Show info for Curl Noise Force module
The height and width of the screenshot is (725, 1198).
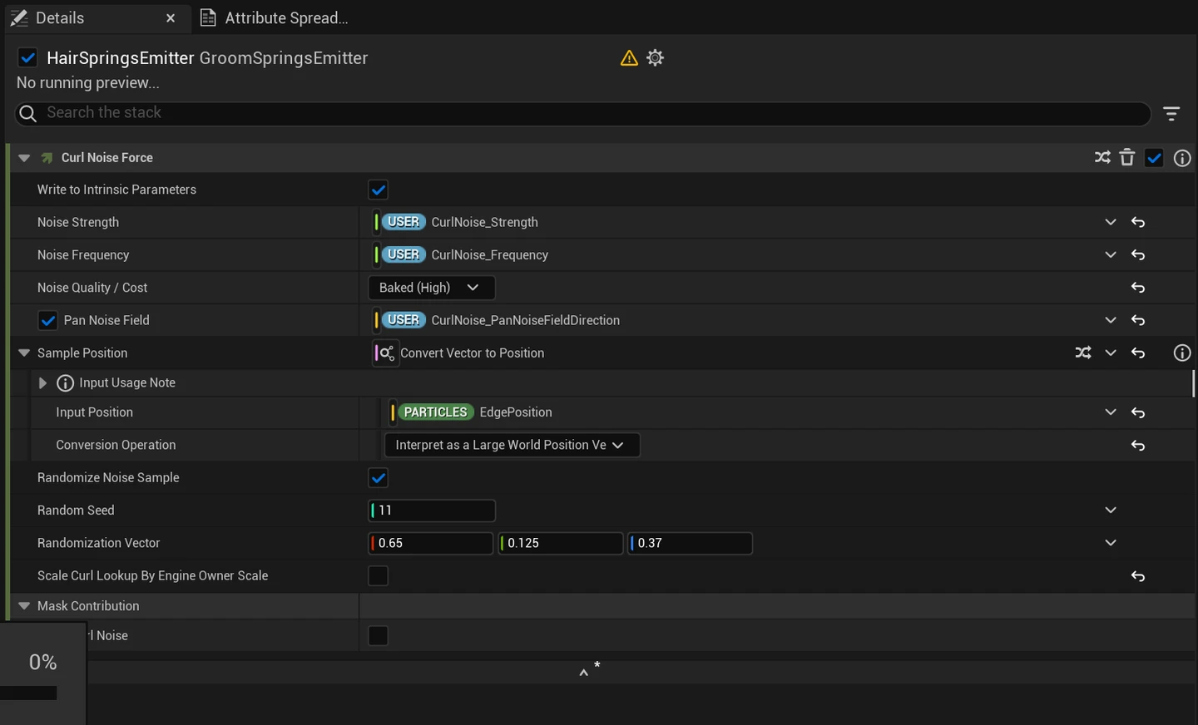(x=1182, y=158)
